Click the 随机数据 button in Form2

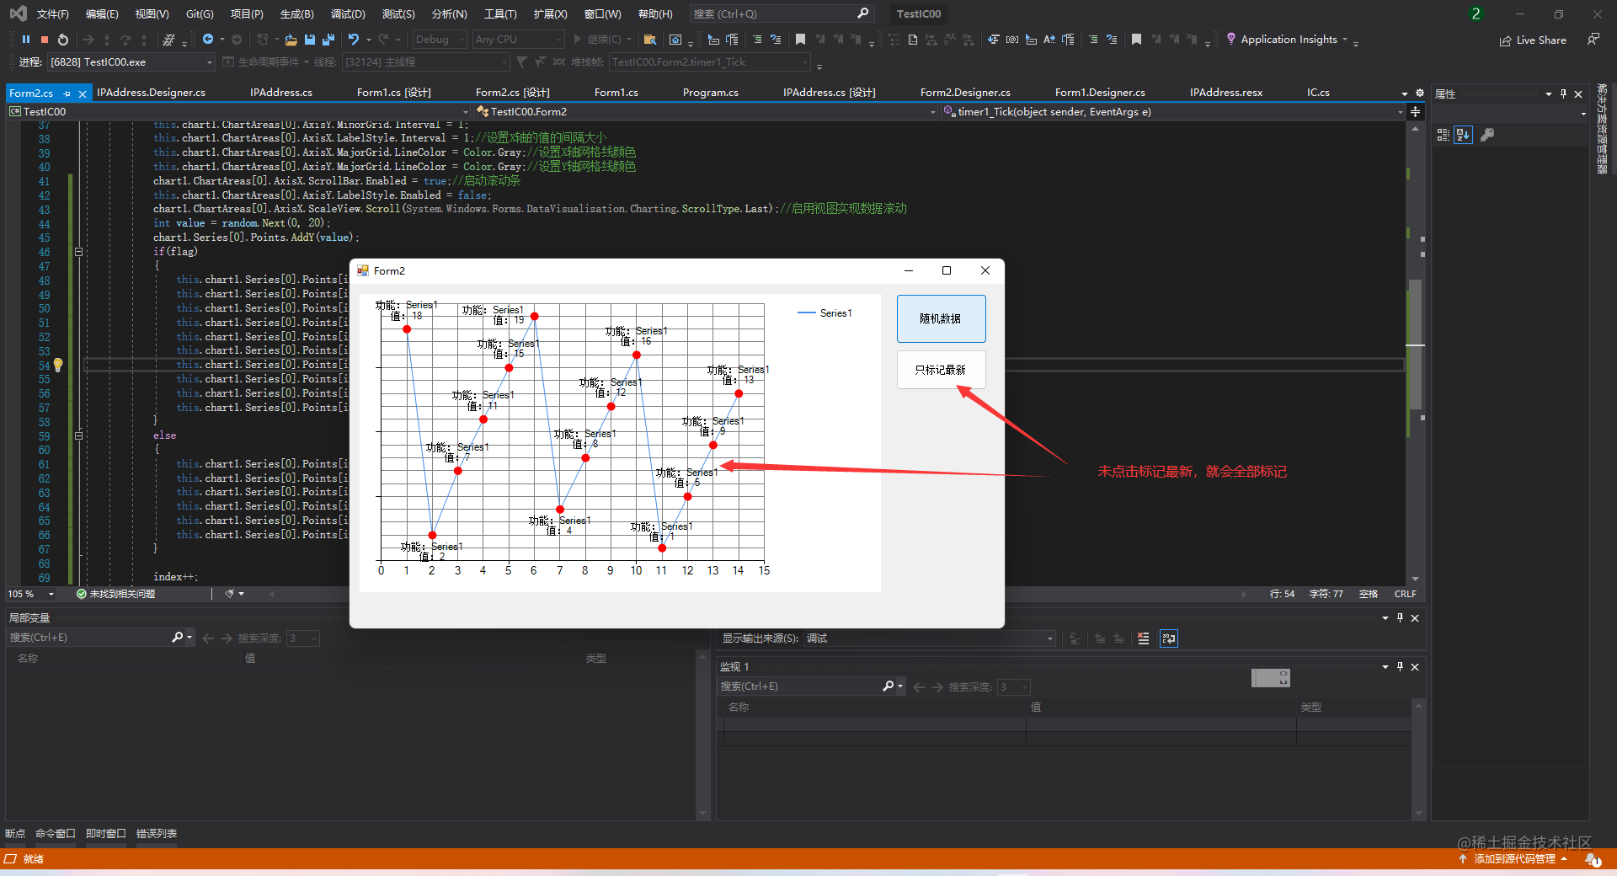pyautogui.click(x=941, y=318)
